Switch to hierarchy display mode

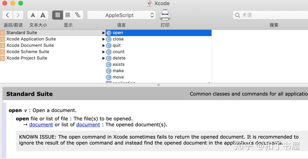click(78, 15)
